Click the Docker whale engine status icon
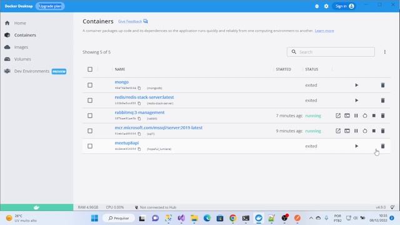 (x=37, y=207)
